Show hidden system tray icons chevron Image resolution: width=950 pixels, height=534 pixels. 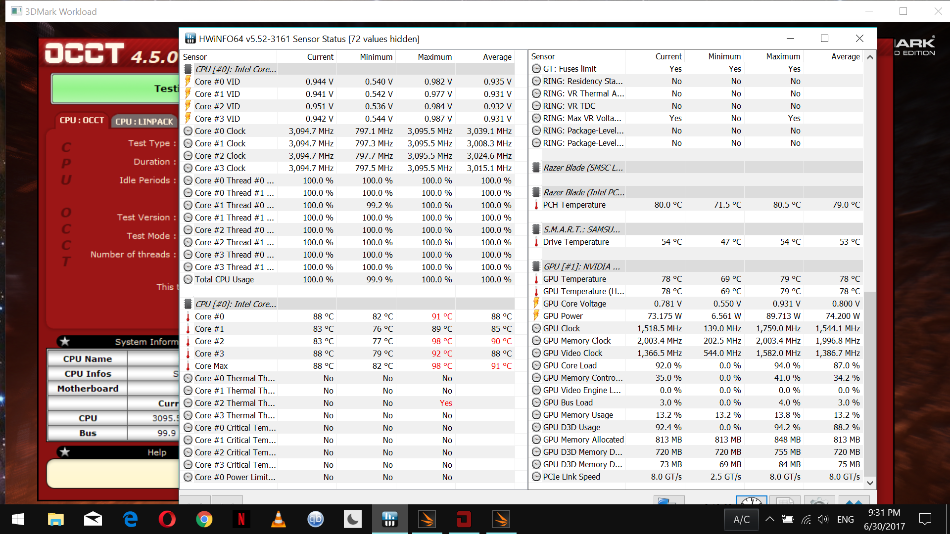point(769,519)
